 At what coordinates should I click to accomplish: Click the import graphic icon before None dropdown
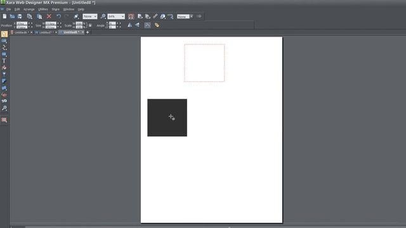coord(76,16)
